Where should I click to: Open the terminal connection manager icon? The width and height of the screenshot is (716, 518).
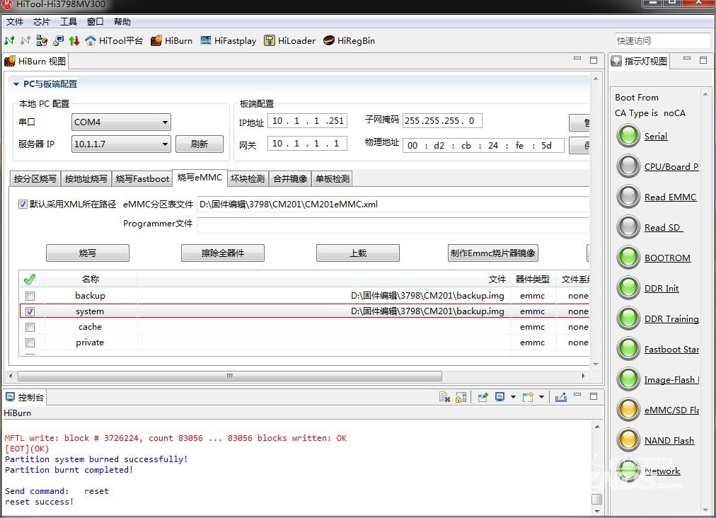point(42,40)
